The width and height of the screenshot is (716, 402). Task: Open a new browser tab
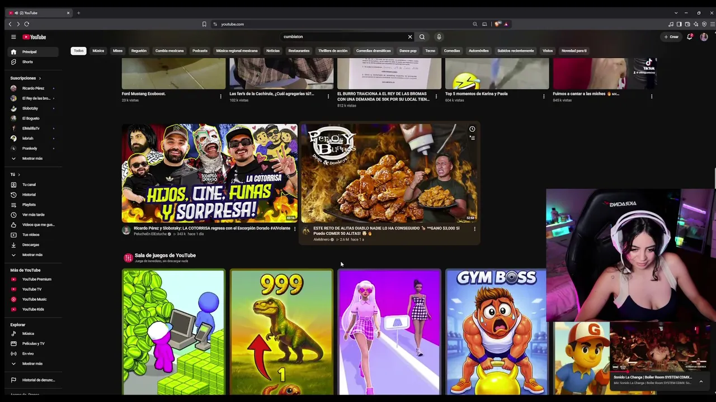click(78, 13)
